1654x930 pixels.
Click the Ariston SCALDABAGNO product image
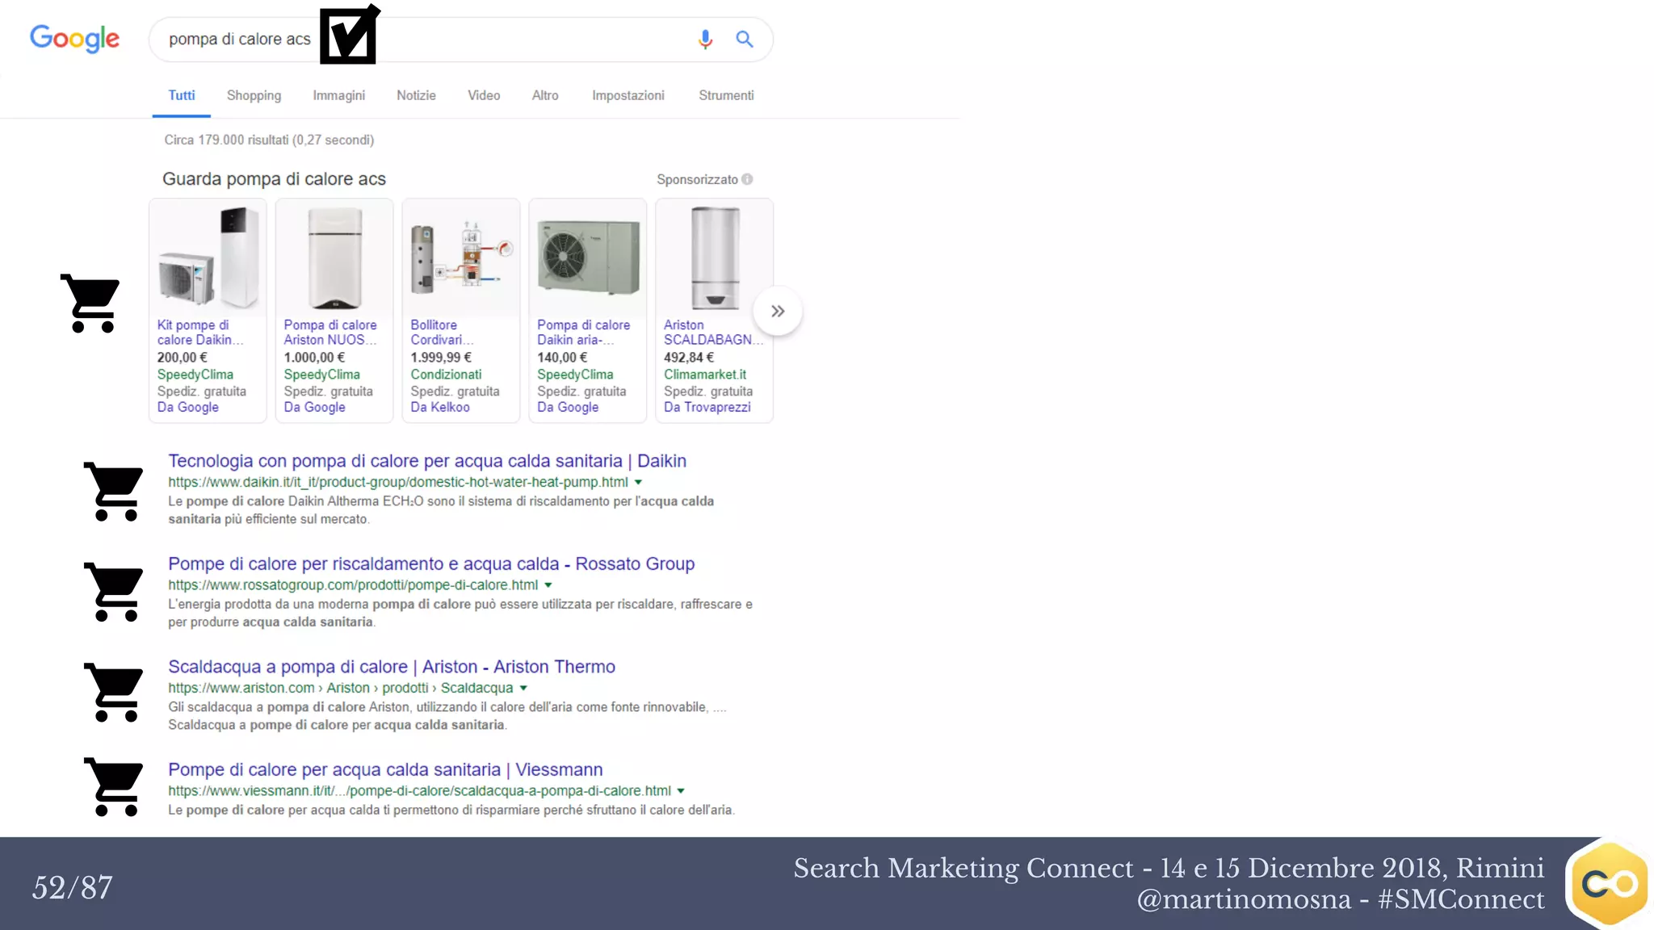click(x=715, y=258)
